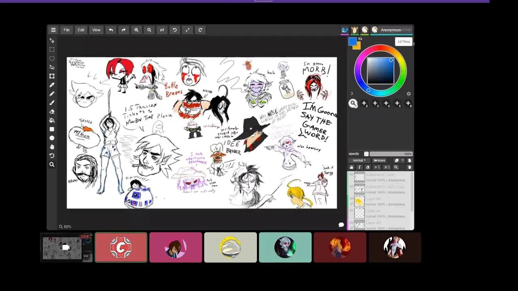Click the clear layer eraser icon
Viewport: 518px width, 291px height.
click(x=367, y=167)
